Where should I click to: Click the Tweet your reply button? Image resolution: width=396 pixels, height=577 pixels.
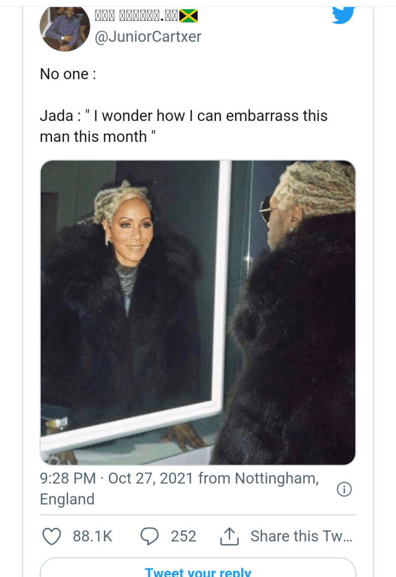pos(198,569)
